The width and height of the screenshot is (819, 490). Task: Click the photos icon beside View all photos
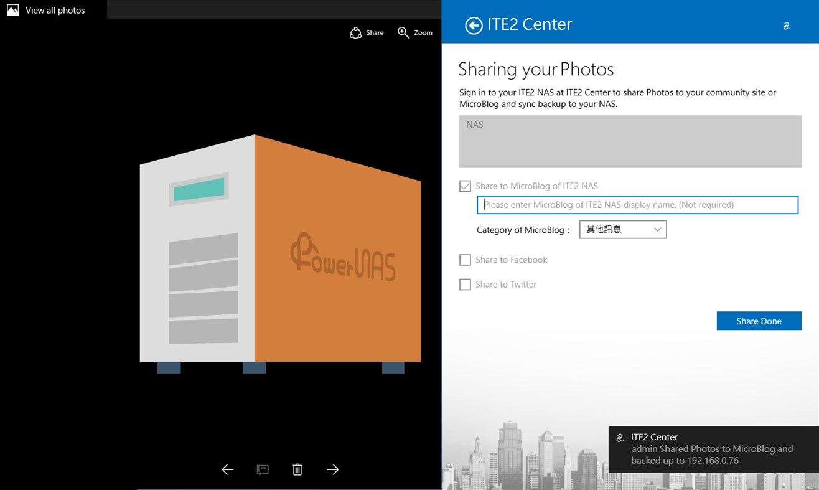pyautogui.click(x=12, y=9)
